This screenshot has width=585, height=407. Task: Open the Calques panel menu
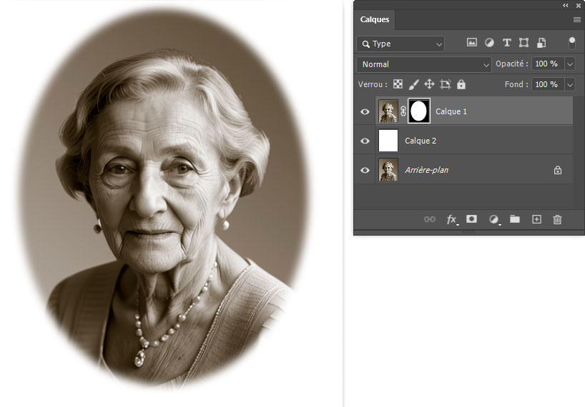(x=577, y=20)
